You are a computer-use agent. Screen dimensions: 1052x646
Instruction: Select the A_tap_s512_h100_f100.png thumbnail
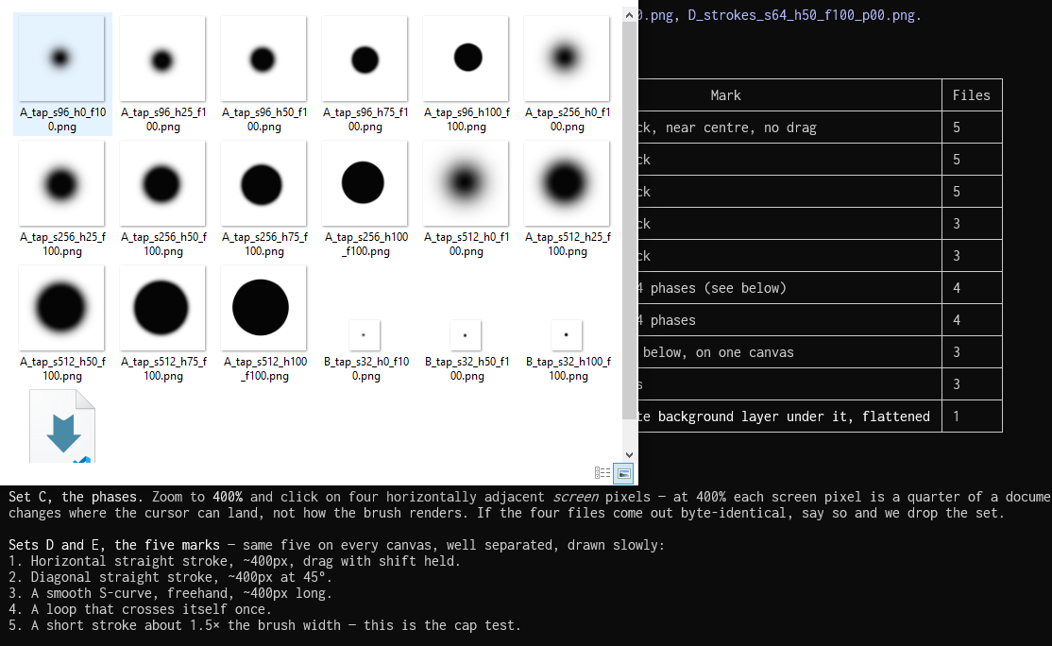(263, 308)
